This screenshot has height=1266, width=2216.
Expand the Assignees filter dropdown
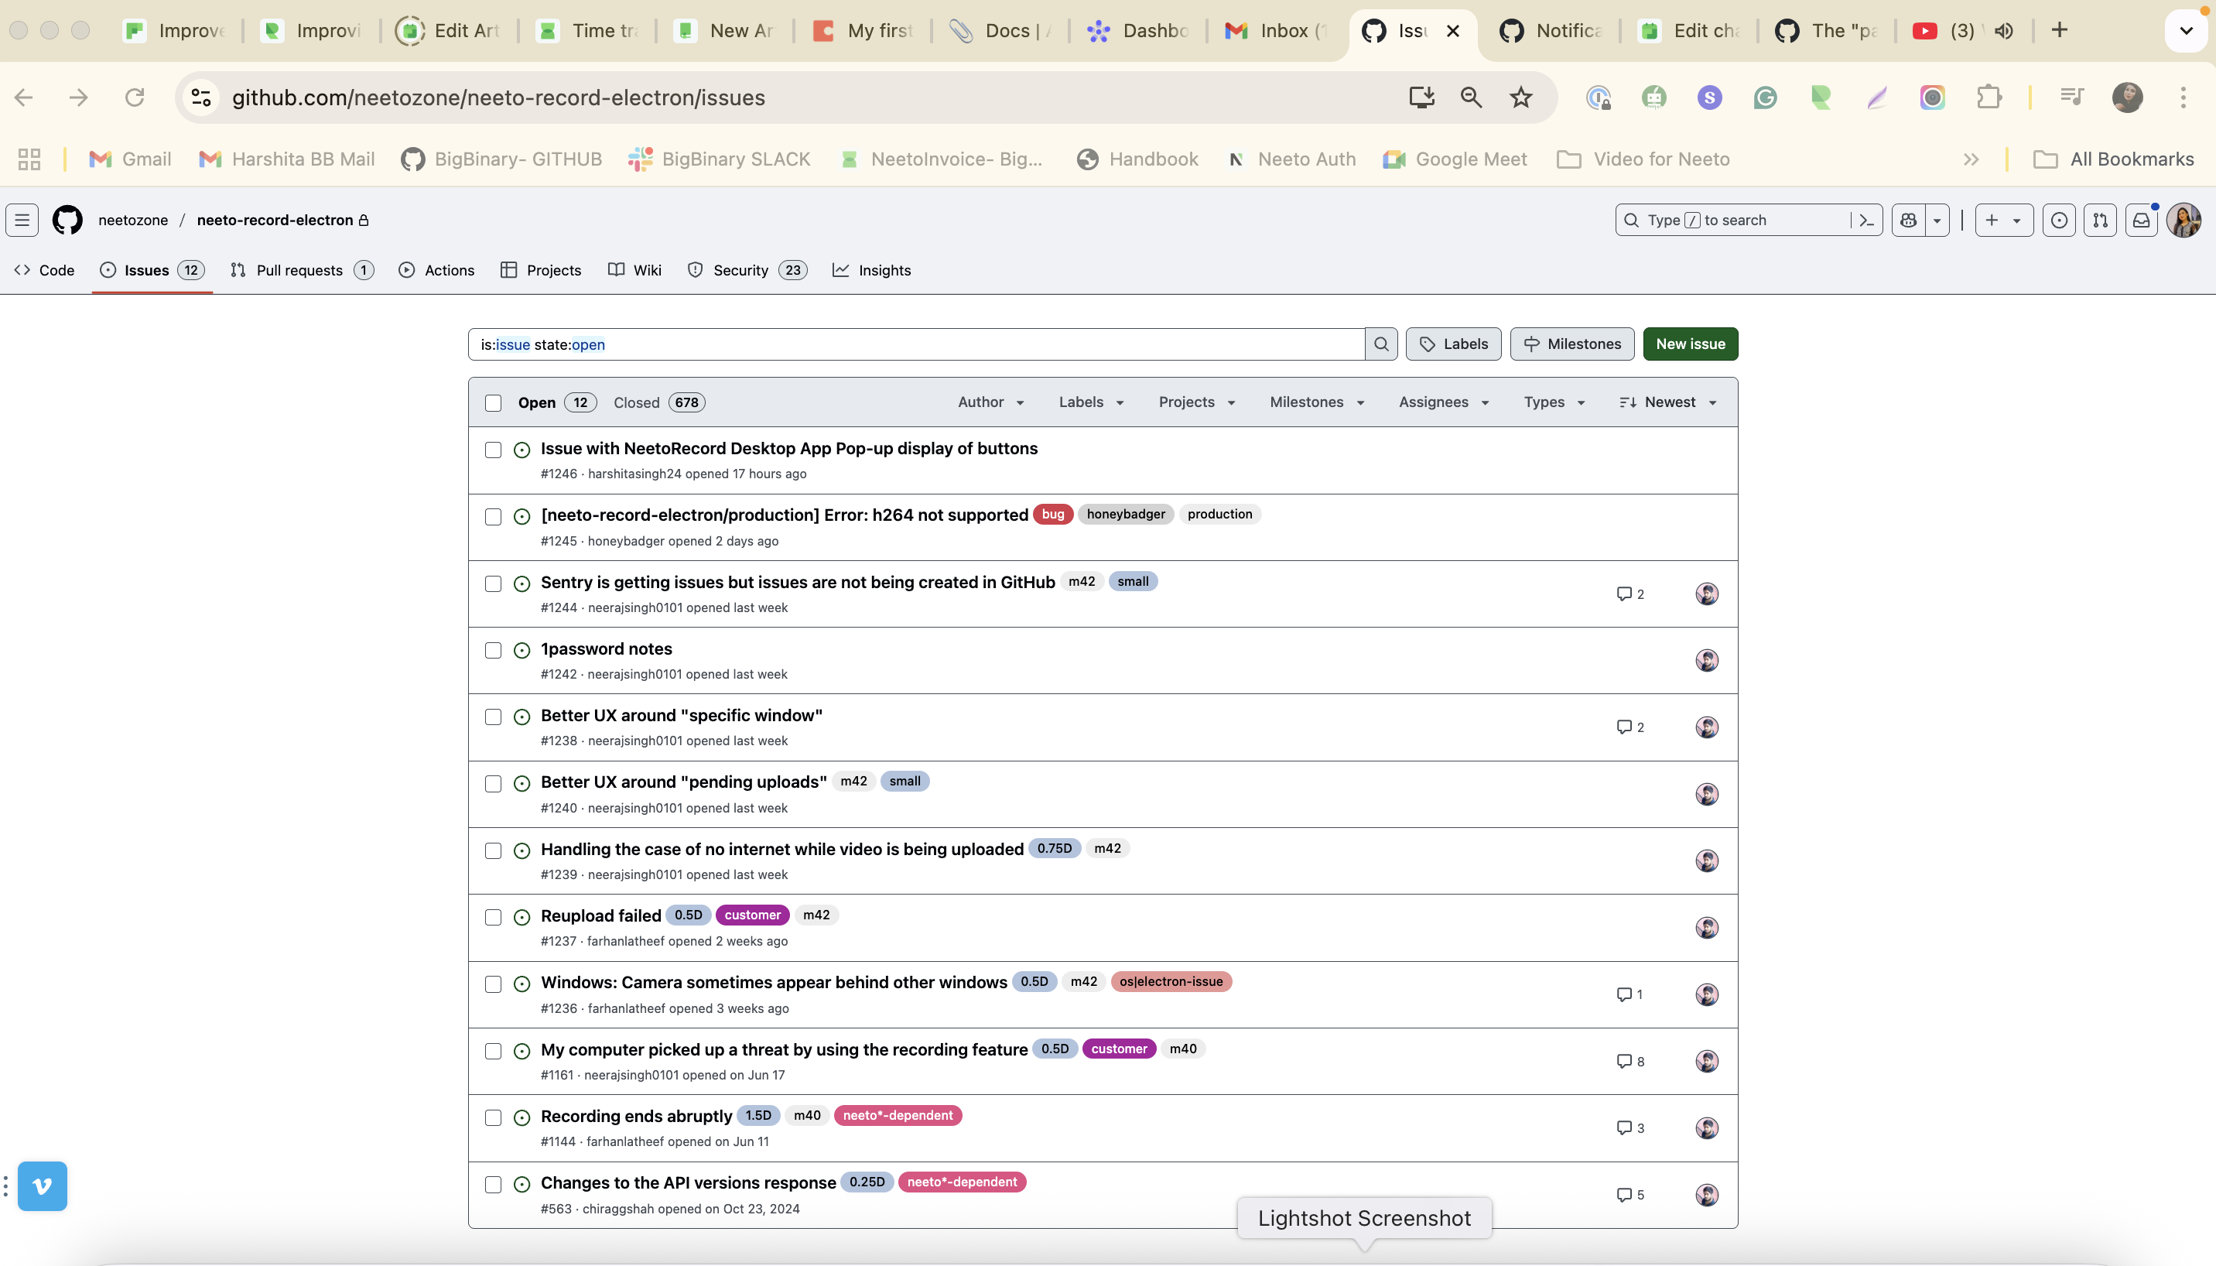click(1443, 402)
